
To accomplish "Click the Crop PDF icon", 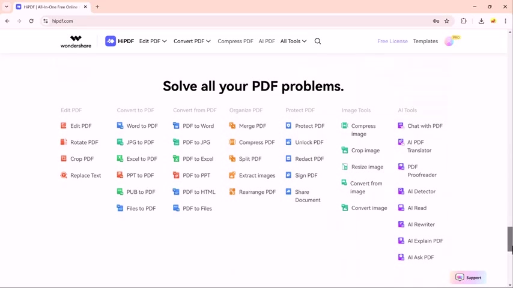I will 64,158.
